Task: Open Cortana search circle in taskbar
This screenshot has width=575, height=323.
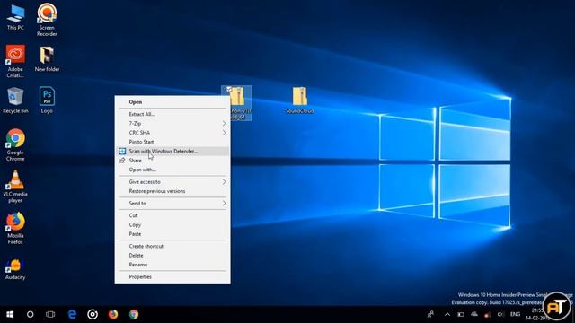Action: [x=30, y=314]
